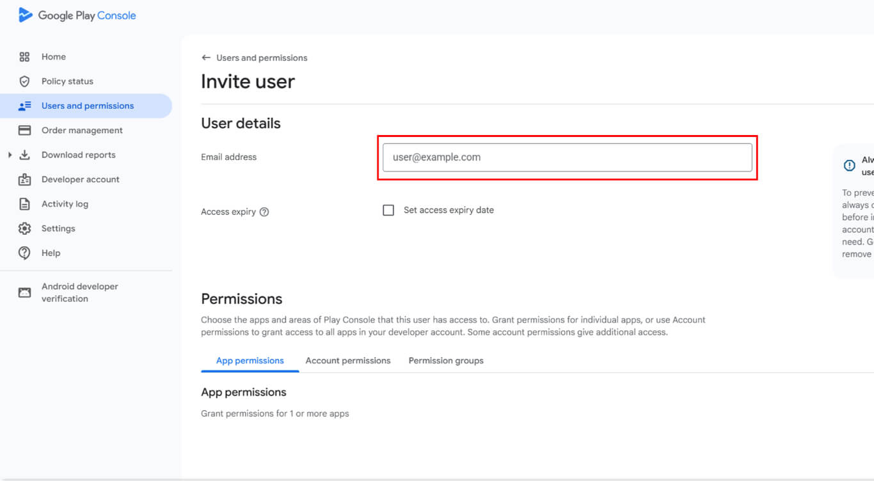The width and height of the screenshot is (874, 492).
Task: Click the Settings gear icon
Action: (24, 228)
